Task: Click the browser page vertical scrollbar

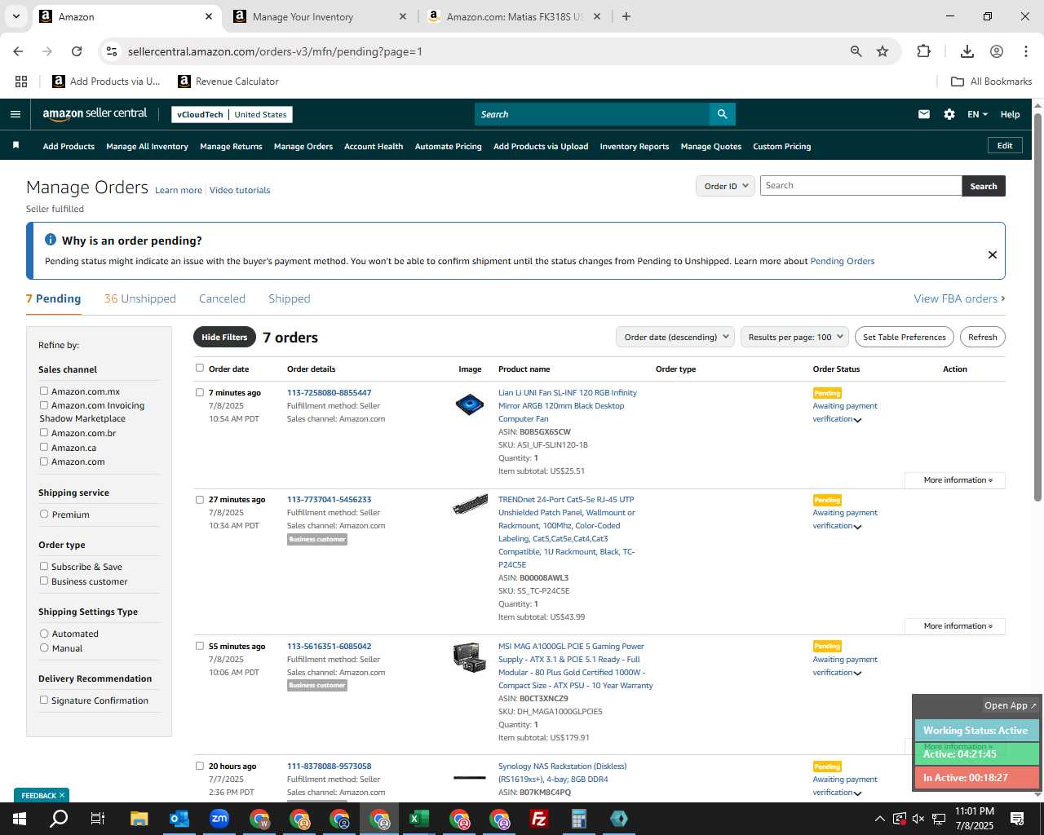Action: (x=1037, y=308)
